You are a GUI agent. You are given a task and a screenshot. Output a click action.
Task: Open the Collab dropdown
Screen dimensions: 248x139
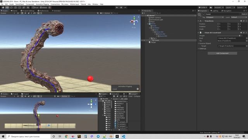(203, 8)
